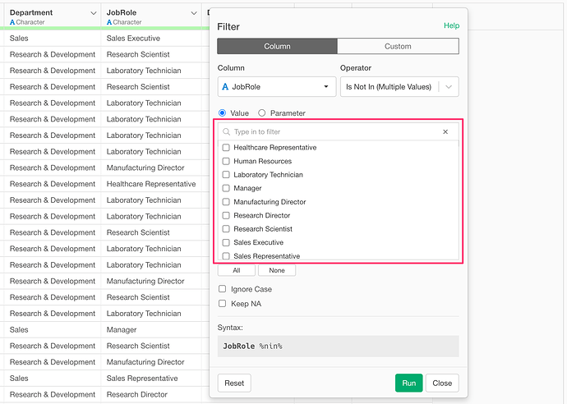Enable the Ignore Case checkbox
Image resolution: width=567 pixels, height=404 pixels.
pyautogui.click(x=223, y=289)
